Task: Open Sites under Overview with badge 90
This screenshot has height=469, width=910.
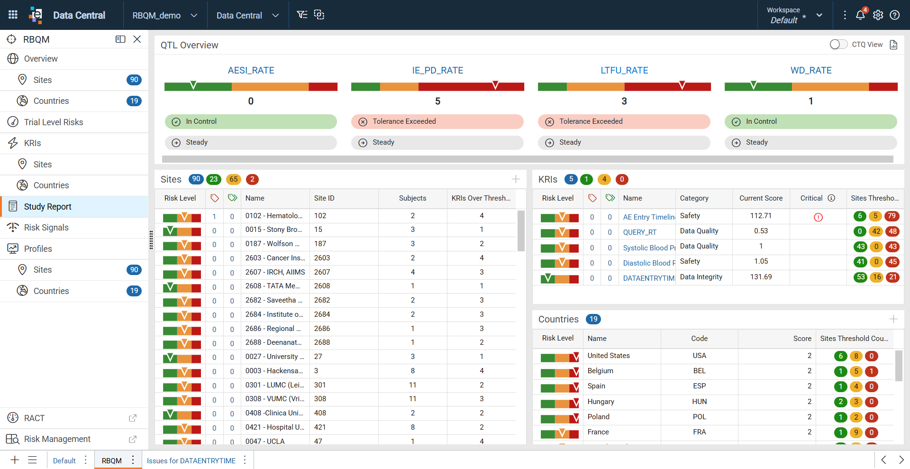Action: click(x=74, y=80)
